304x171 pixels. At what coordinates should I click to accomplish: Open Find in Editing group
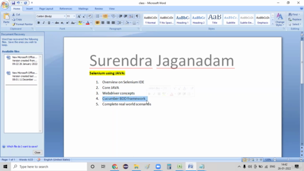[294, 15]
